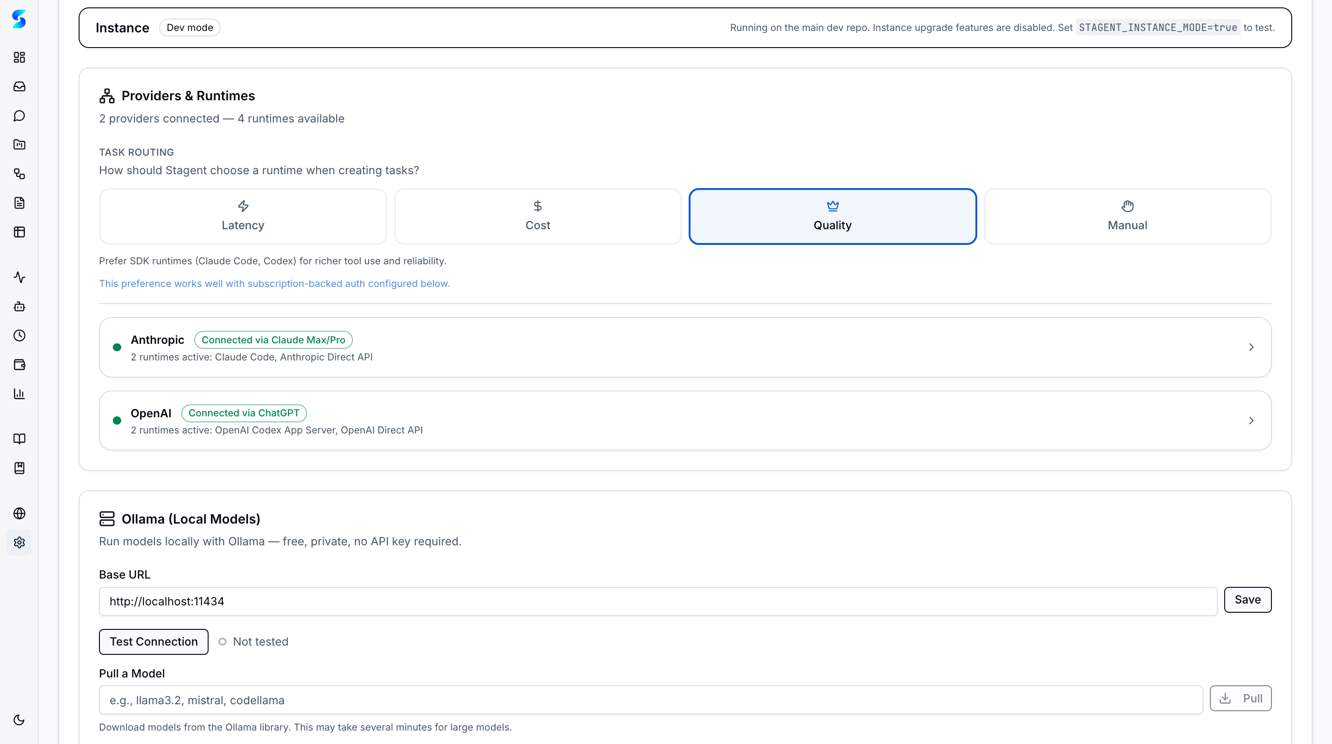This screenshot has height=744, width=1332.
Task: Click the Base URL input field
Action: [x=657, y=601]
